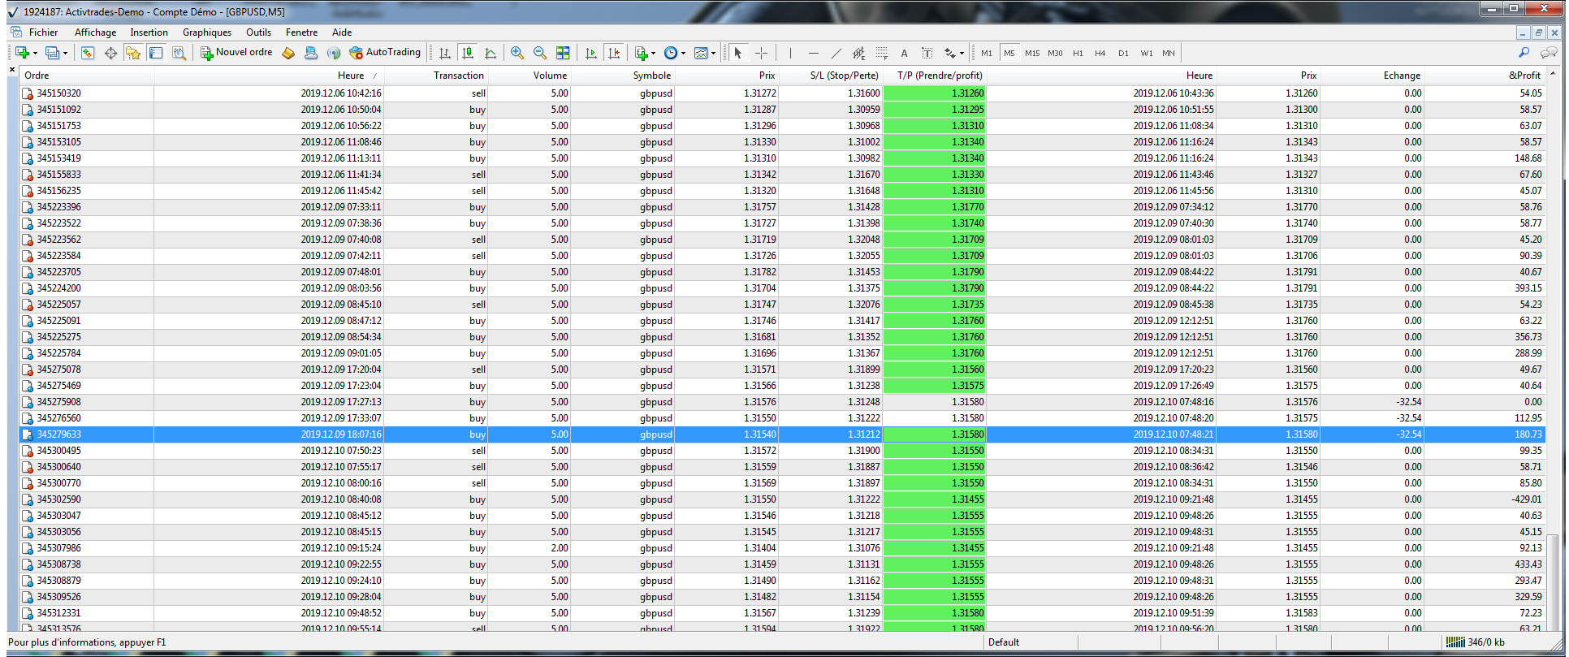Image resolution: width=1569 pixels, height=657 pixels.
Task: Open the search magnifier at top right
Action: [1524, 53]
